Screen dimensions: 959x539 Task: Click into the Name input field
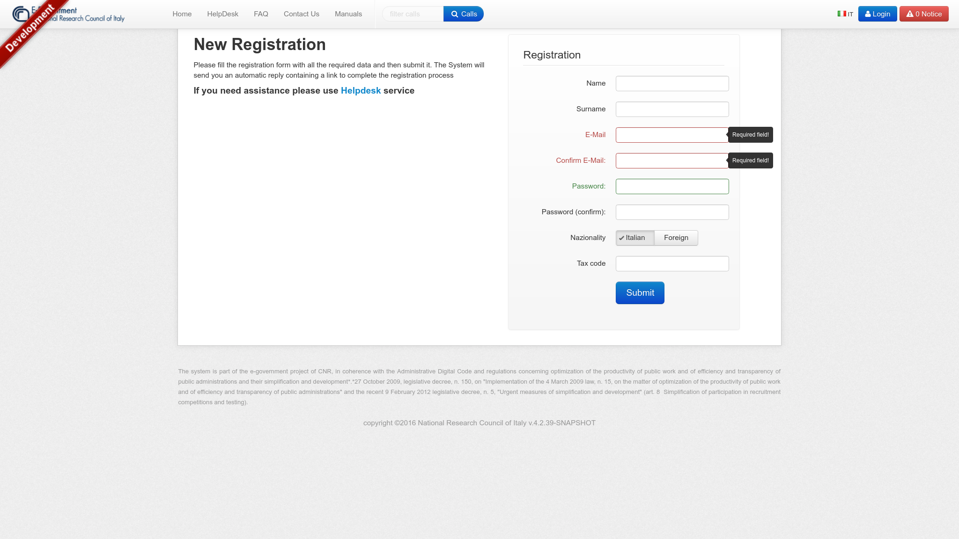(x=672, y=84)
